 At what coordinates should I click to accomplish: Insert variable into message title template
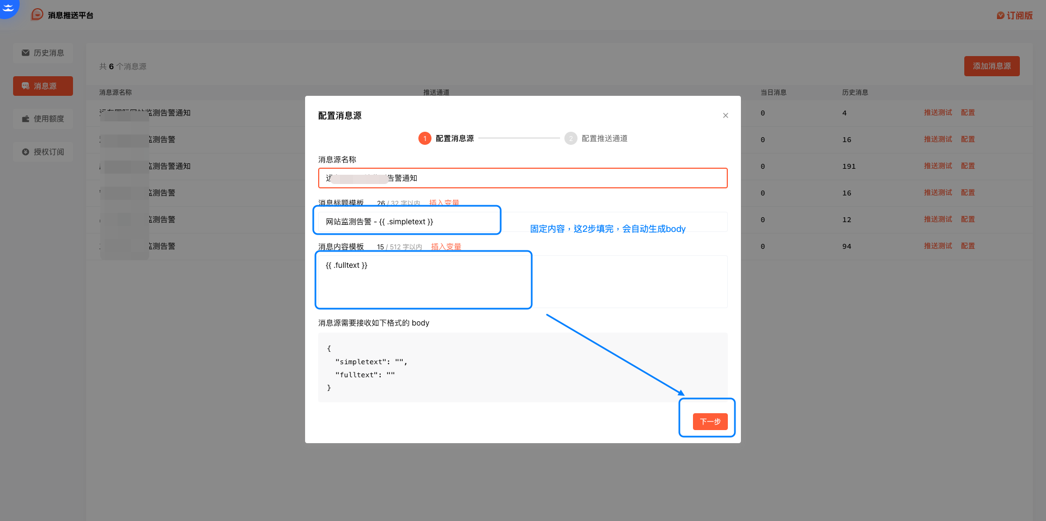[444, 203]
